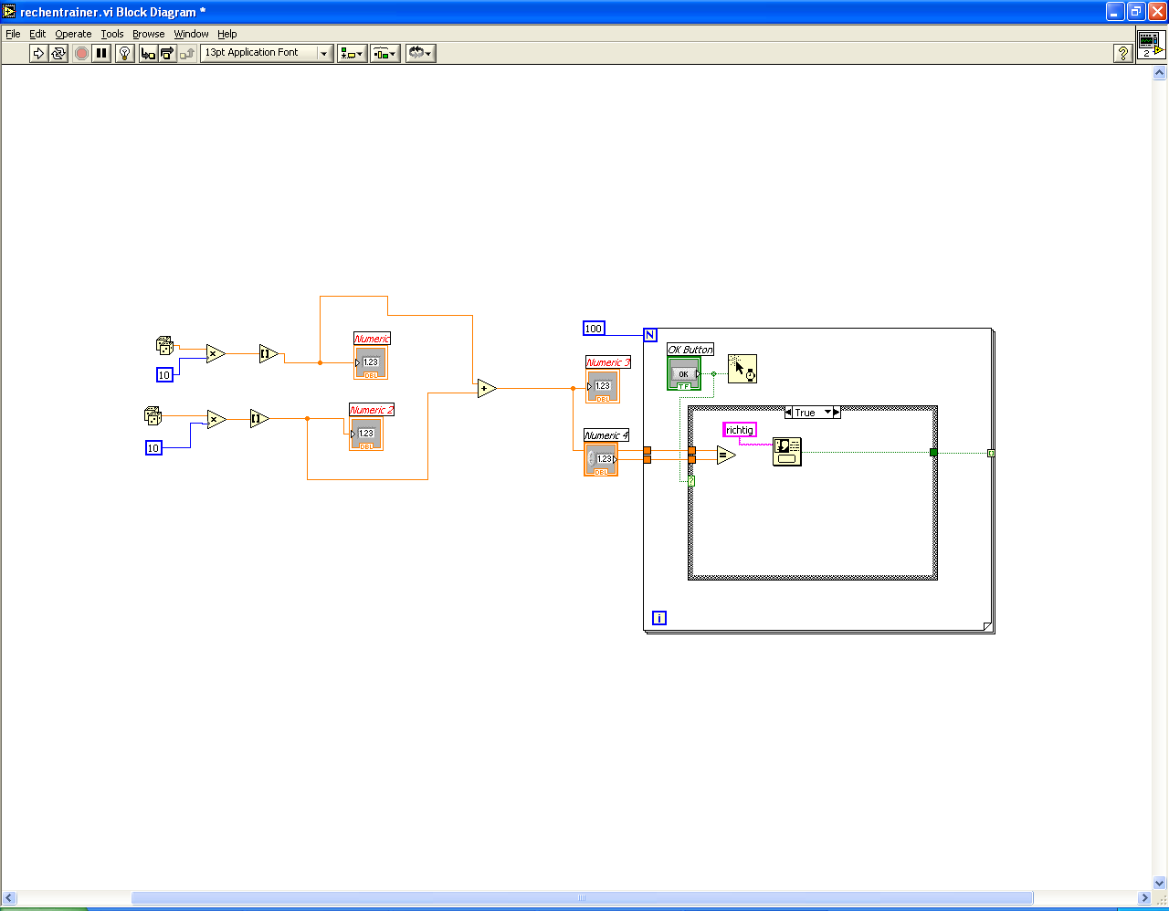
Task: Open the True case selector dropdown
Action: [x=829, y=413]
